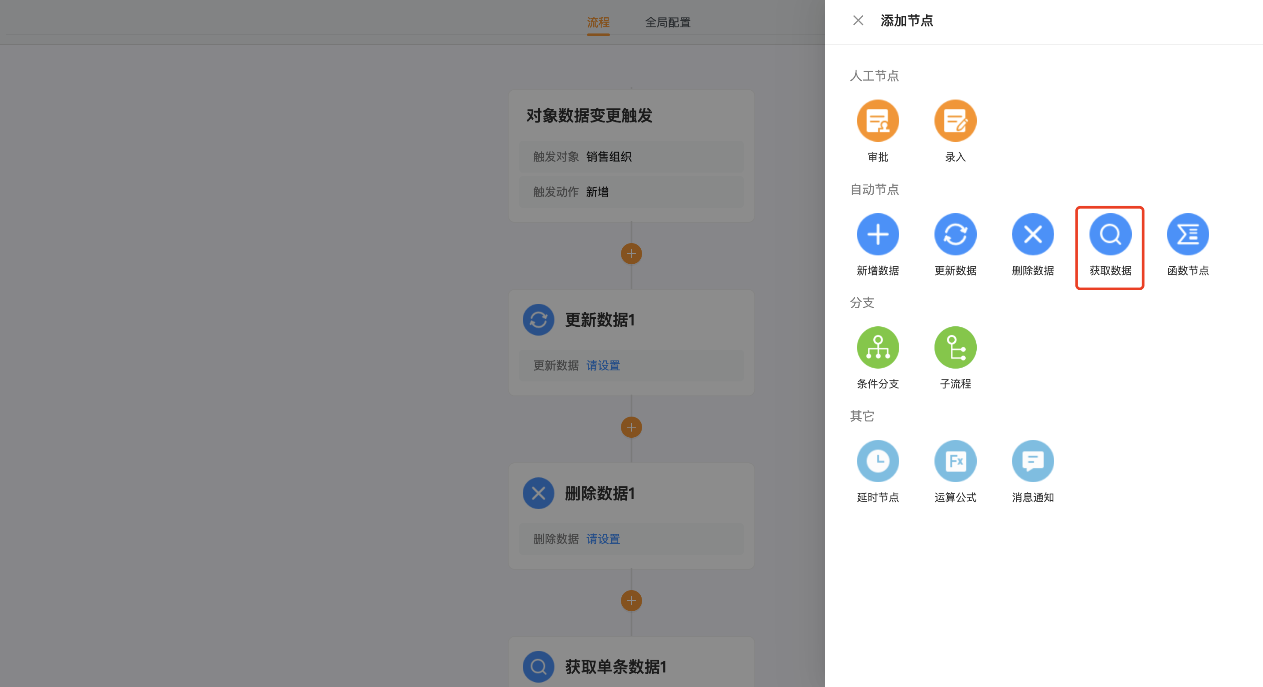Select the 更新数据 node icon
This screenshot has width=1263, height=687.
pos(955,234)
